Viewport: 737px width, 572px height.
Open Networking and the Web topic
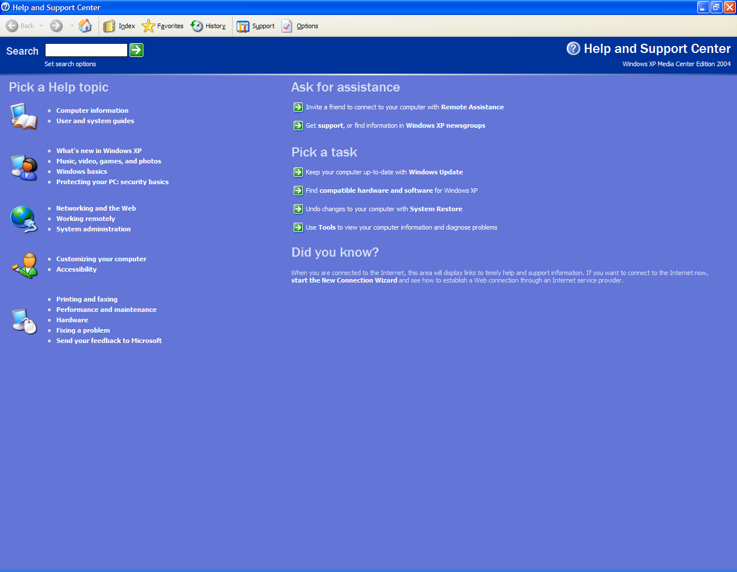[x=96, y=208]
